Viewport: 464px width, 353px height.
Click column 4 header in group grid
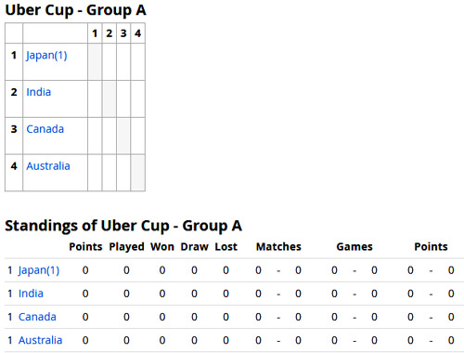[138, 33]
